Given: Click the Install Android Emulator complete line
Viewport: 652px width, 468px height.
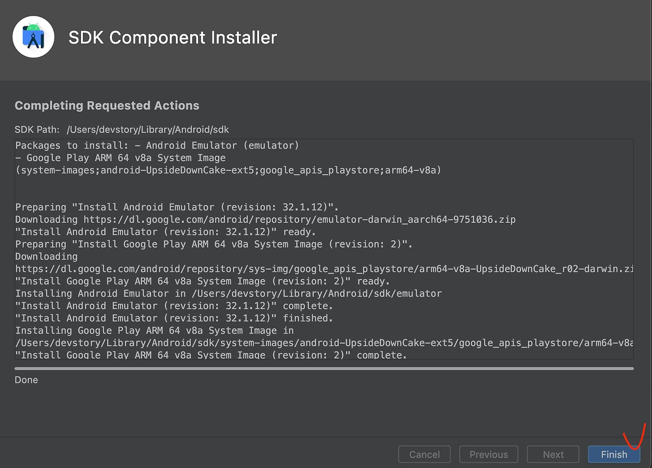Looking at the screenshot, I should tap(174, 306).
